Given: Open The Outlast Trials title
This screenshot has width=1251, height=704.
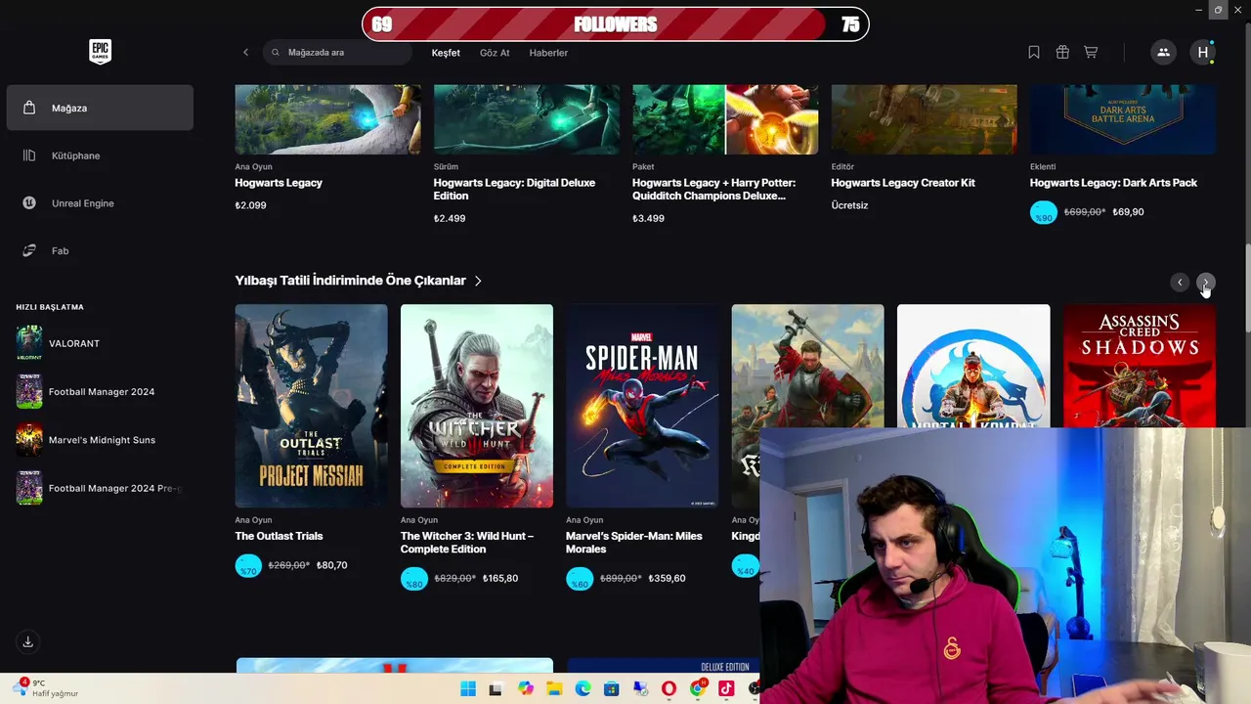Looking at the screenshot, I should pyautogui.click(x=279, y=536).
